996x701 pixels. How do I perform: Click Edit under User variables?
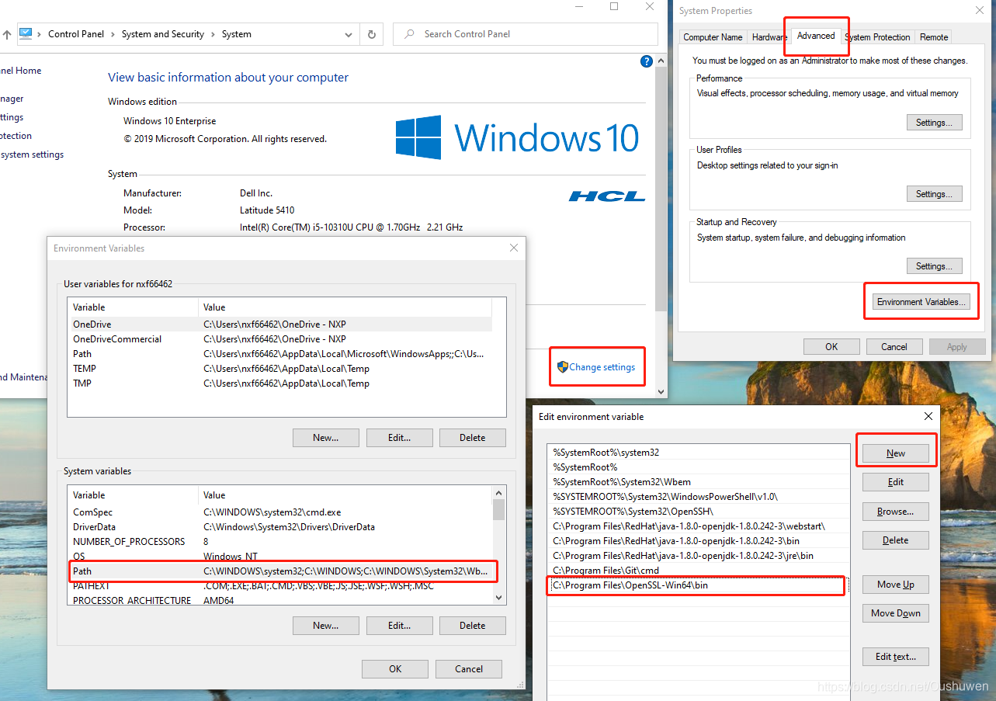[399, 438]
